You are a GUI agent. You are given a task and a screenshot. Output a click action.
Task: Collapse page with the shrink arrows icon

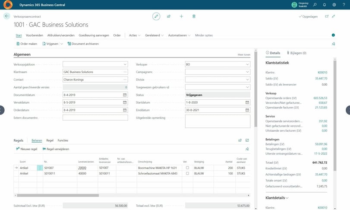pyautogui.click(x=333, y=16)
